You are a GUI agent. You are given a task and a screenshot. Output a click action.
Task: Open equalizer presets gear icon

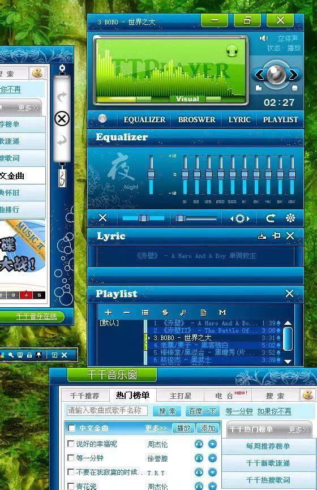(x=240, y=218)
